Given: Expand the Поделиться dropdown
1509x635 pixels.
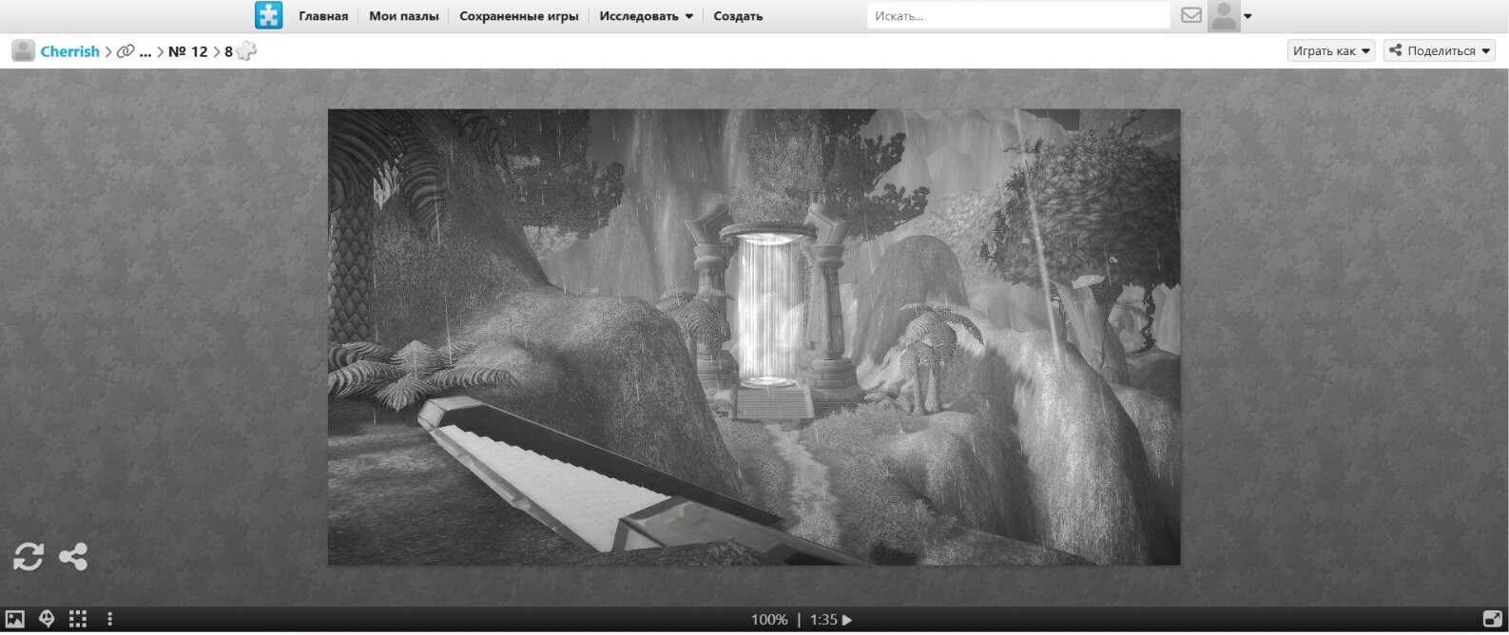Looking at the screenshot, I should (x=1440, y=51).
